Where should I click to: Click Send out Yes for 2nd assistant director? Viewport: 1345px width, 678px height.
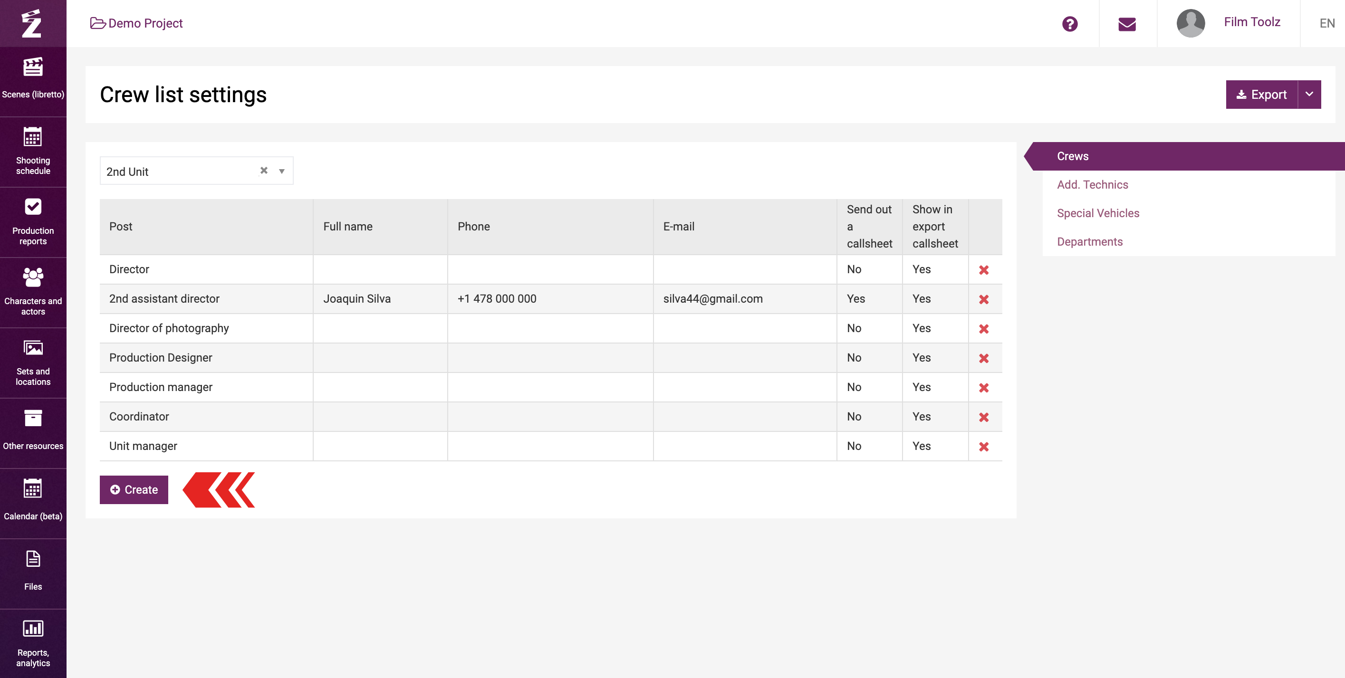tap(856, 298)
